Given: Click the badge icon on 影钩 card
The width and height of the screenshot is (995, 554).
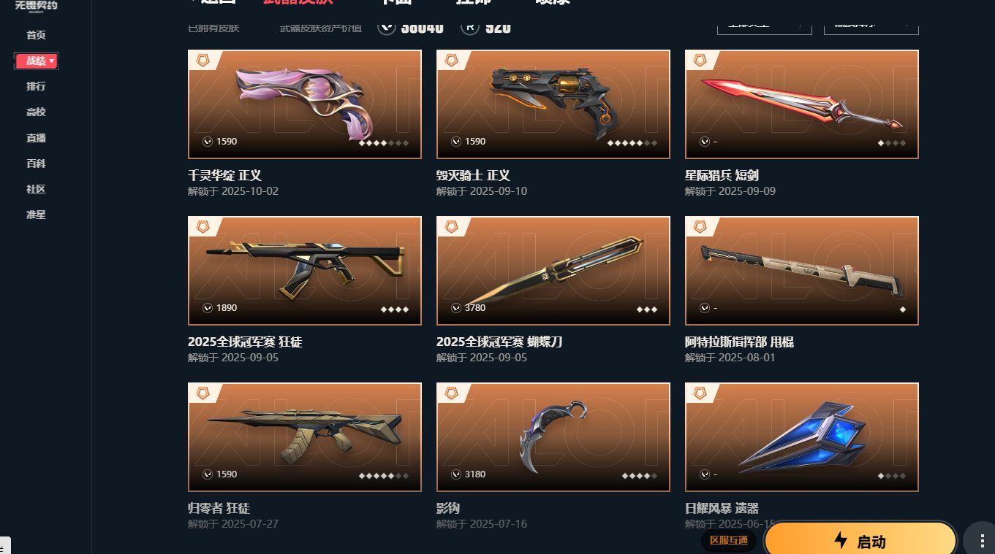Looking at the screenshot, I should coord(452,393).
